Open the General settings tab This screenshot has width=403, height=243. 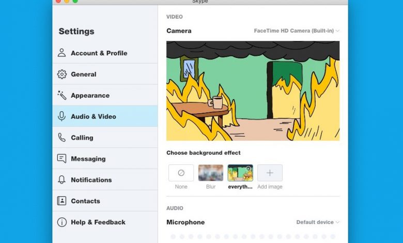pyautogui.click(x=84, y=74)
